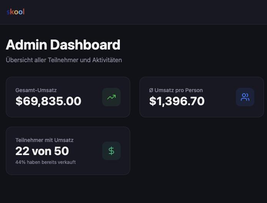The height and width of the screenshot is (203, 267).
Task: Click the Ø symbol in the average card
Action: pyautogui.click(x=151, y=90)
